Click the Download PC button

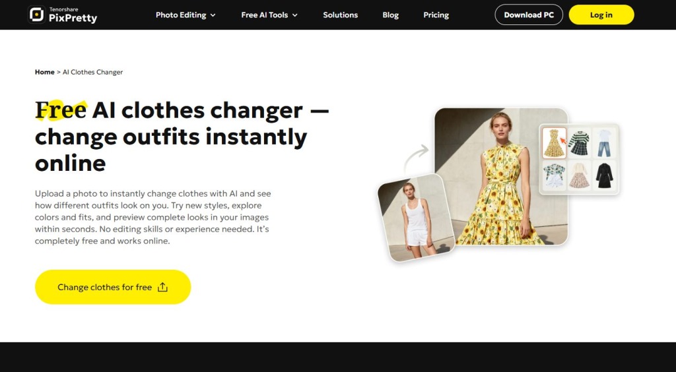click(529, 15)
